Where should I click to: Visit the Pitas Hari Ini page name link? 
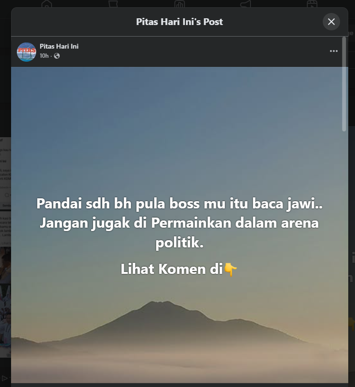tap(59, 46)
